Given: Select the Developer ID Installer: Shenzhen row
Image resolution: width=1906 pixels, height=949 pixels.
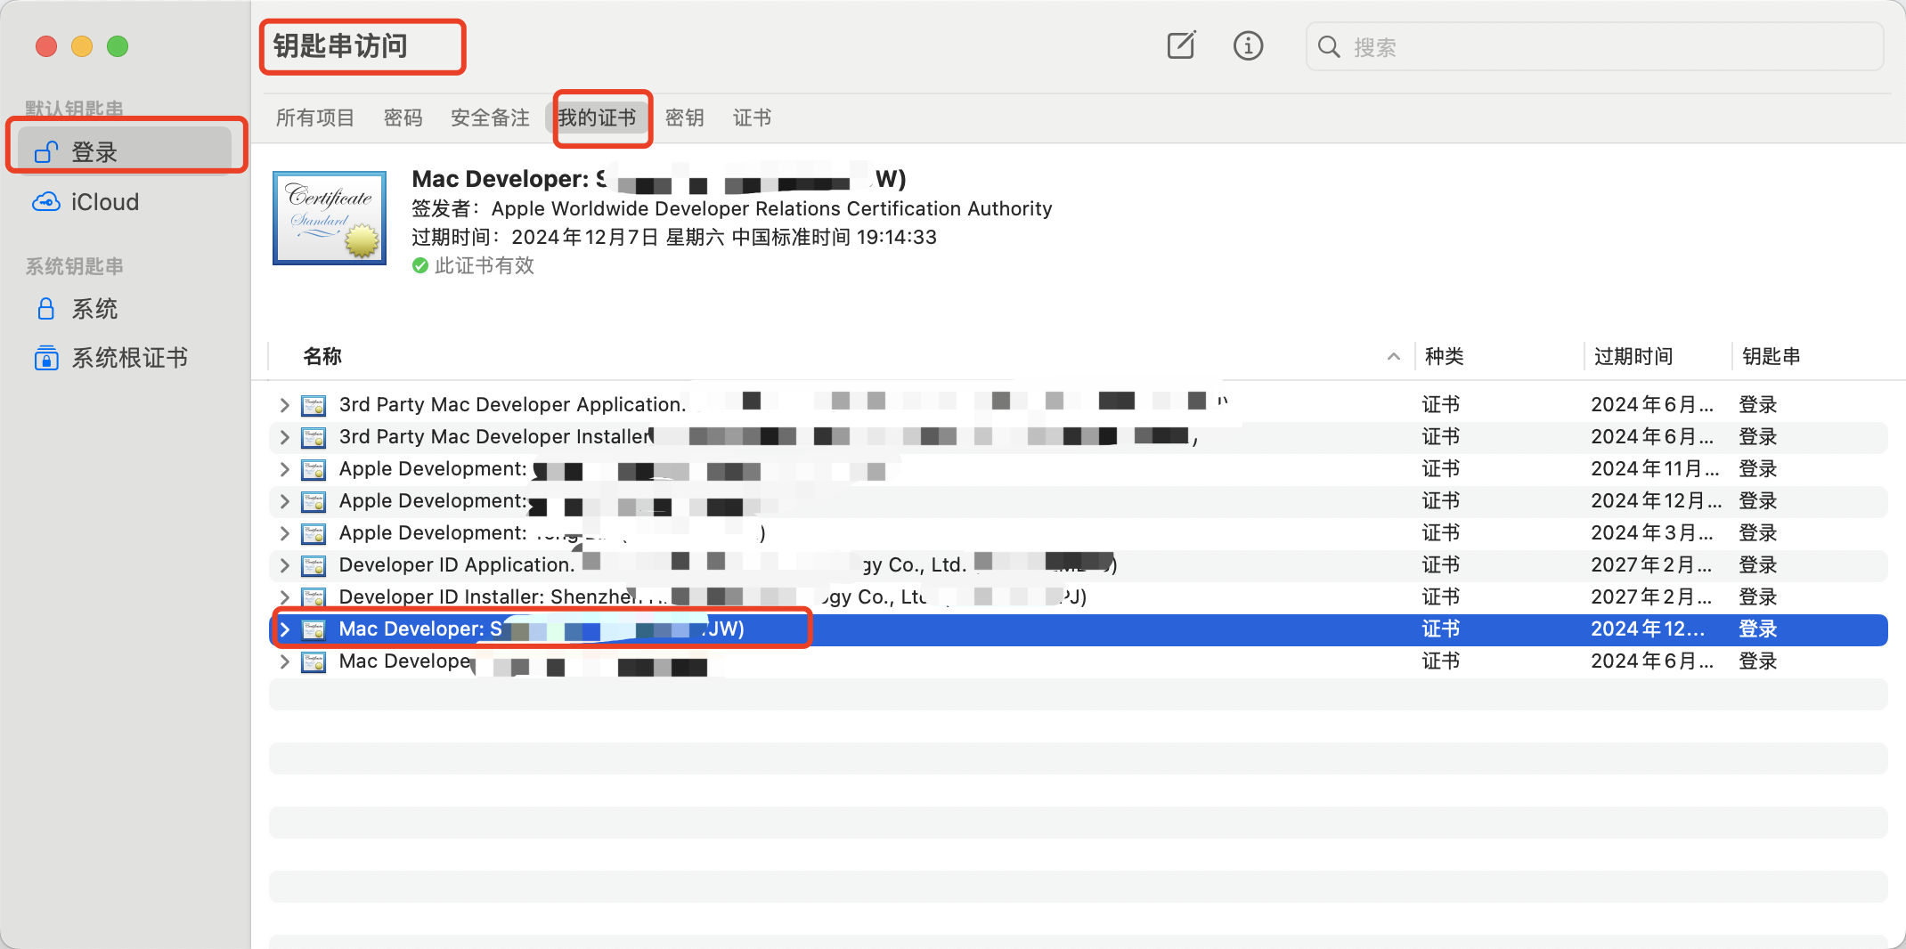Looking at the screenshot, I should 1078,597.
